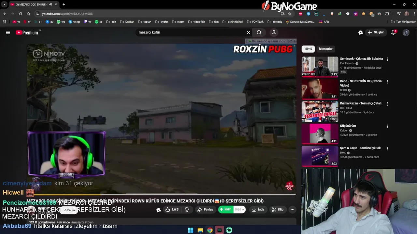Screen dimensions: 417x234
Task: Open the yt bookmark
Action: click(x=16, y=22)
